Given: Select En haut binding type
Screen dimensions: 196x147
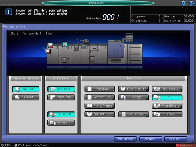Looking at the screenshot, I should click(x=26, y=97).
